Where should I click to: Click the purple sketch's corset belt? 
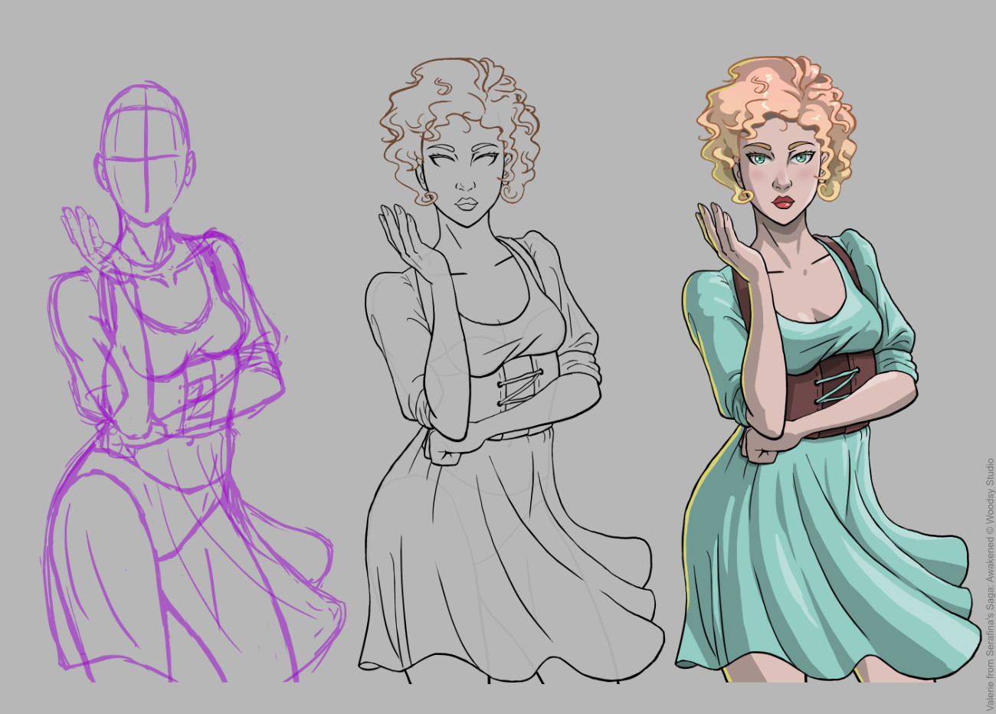(192, 391)
